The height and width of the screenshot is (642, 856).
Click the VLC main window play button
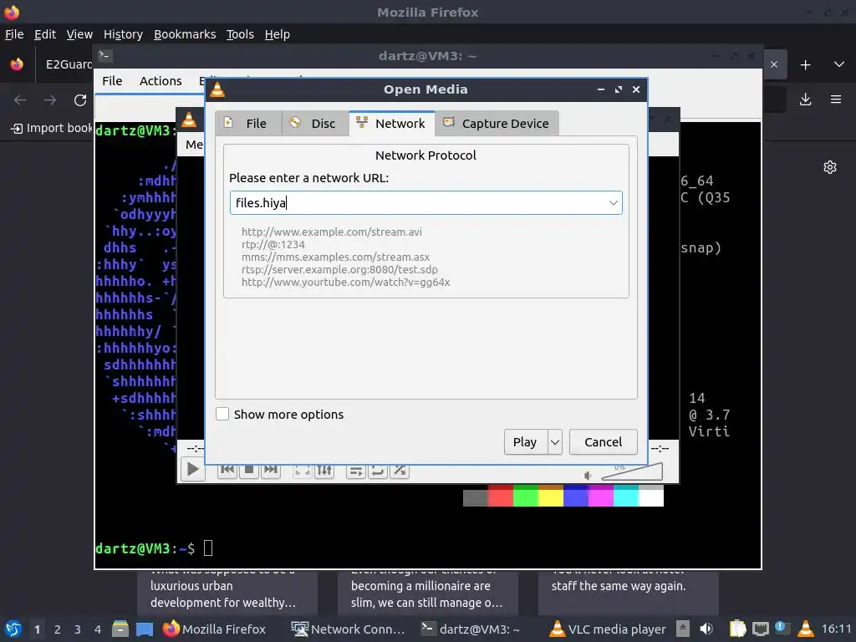click(193, 469)
